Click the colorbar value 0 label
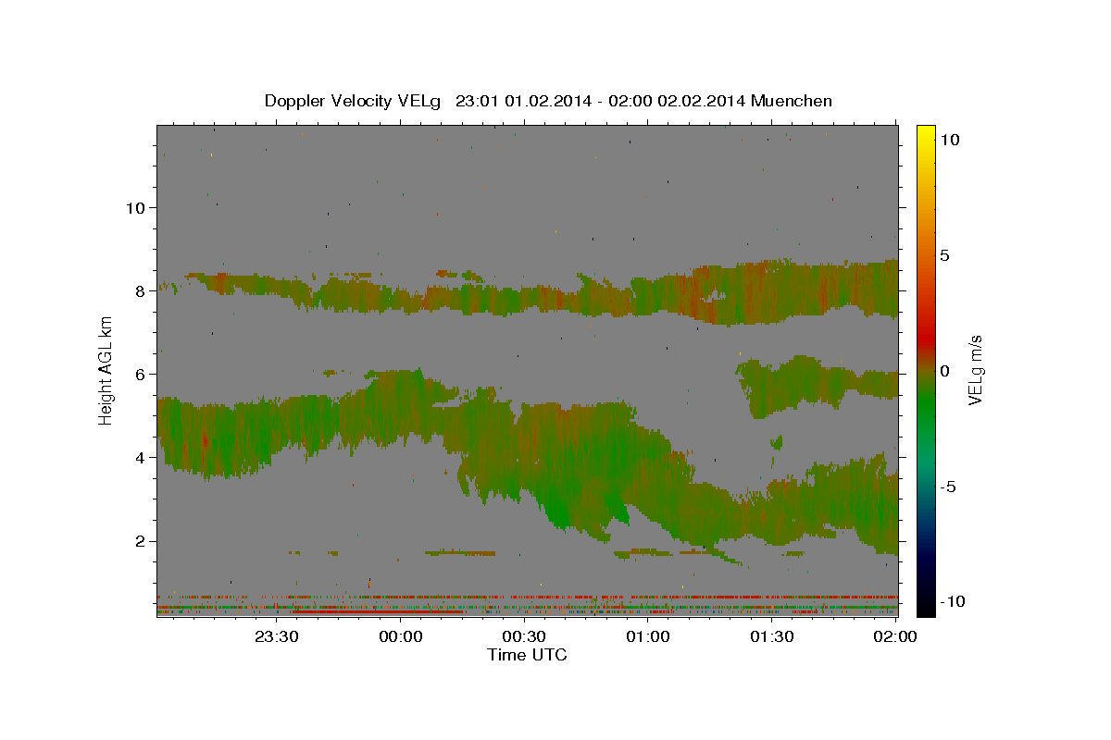This screenshot has height=740, width=1111. [x=944, y=371]
